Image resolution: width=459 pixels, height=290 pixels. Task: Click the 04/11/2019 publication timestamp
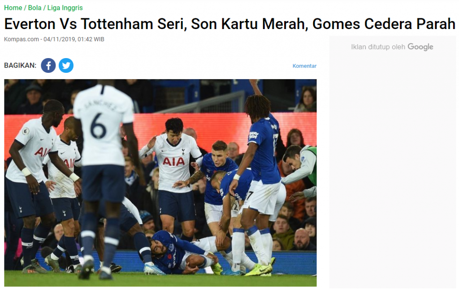click(x=74, y=39)
